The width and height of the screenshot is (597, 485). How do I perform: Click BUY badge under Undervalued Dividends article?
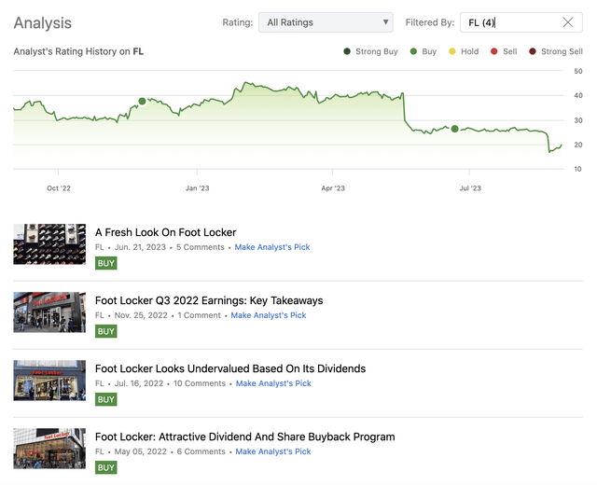(105, 399)
